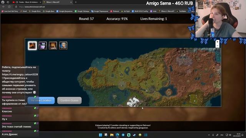Select the orange bearded dwarf expansion icon
The image size is (246, 138).
pyautogui.click(x=53, y=46)
